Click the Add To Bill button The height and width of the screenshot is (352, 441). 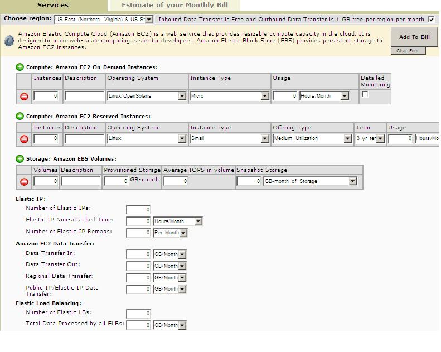[414, 37]
